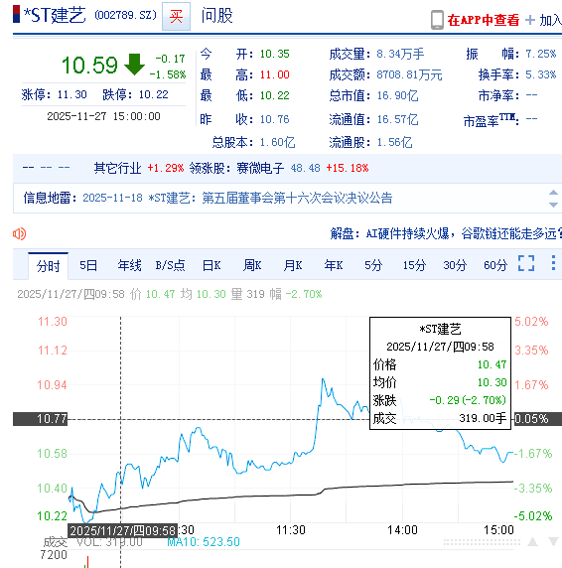Click the 换手率 value 5.33%
The height and width of the screenshot is (568, 562).
pos(540,74)
